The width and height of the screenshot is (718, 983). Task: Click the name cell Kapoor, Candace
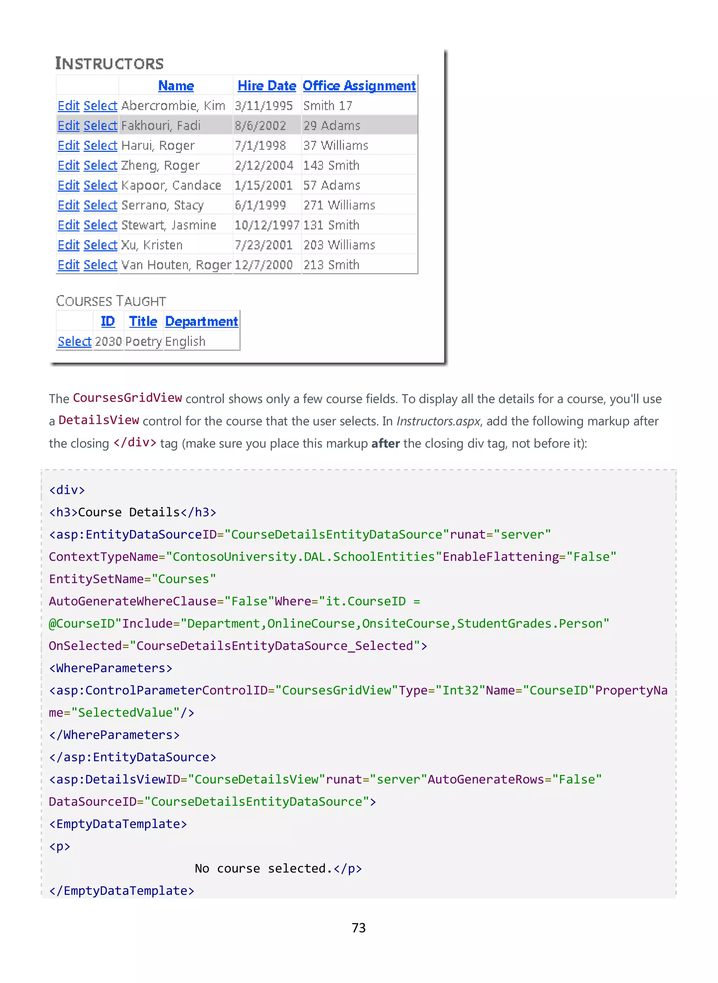171,186
